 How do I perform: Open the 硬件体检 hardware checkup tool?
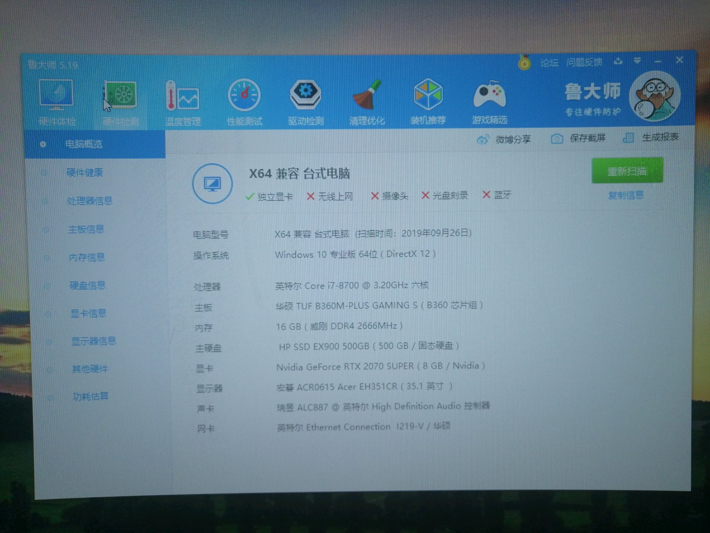point(57,102)
